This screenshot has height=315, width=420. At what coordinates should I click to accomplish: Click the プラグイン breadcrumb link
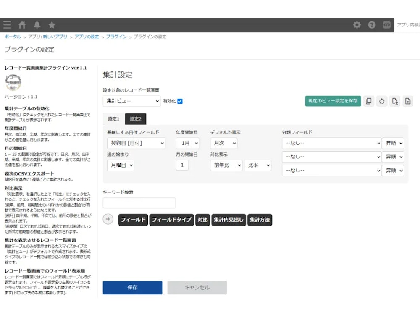pyautogui.click(x=116, y=37)
